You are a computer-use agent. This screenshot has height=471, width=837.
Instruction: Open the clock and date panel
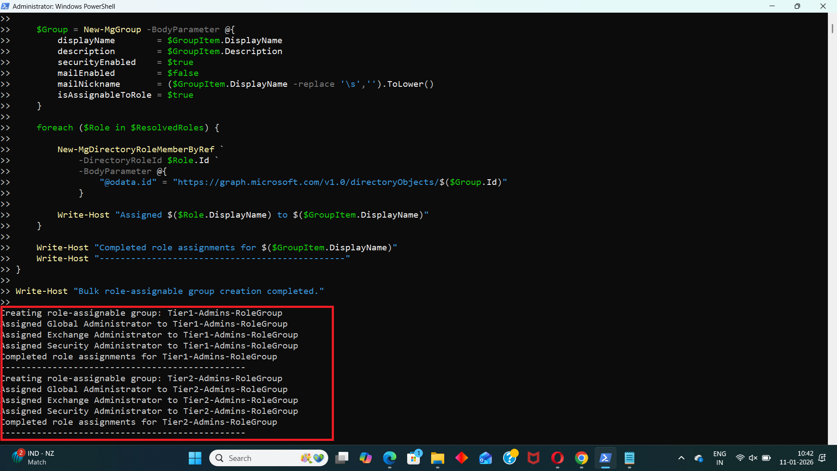pos(796,458)
